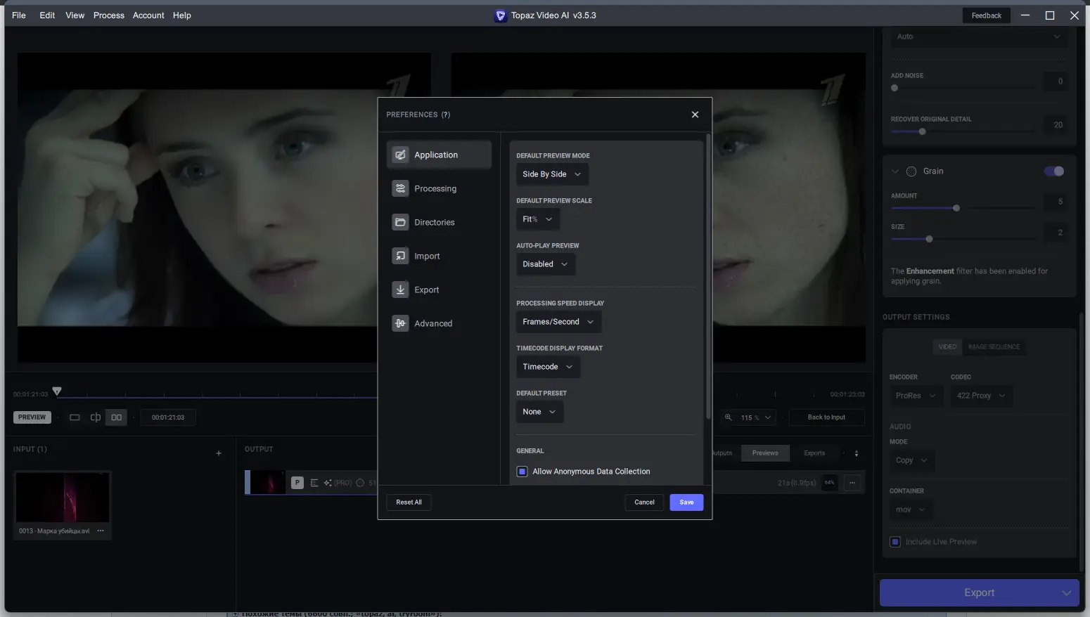This screenshot has height=617, width=1090.
Task: Open the Process menu
Action: pyautogui.click(x=108, y=15)
